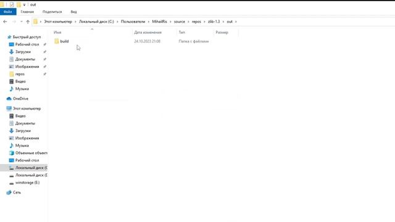Select highlighted Локальный диск (C:) drive
Screen dimensions: 395x222
point(23,168)
